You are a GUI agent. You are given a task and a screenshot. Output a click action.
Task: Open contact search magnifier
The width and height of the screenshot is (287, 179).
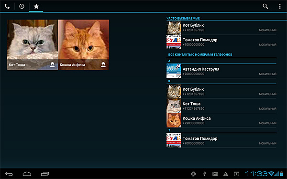tap(265, 6)
